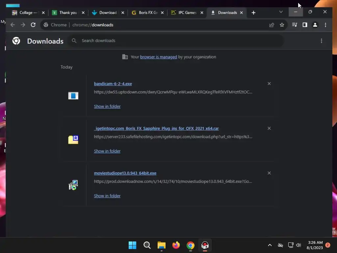Click the Chrome logo beside Downloads title

(x=16, y=41)
